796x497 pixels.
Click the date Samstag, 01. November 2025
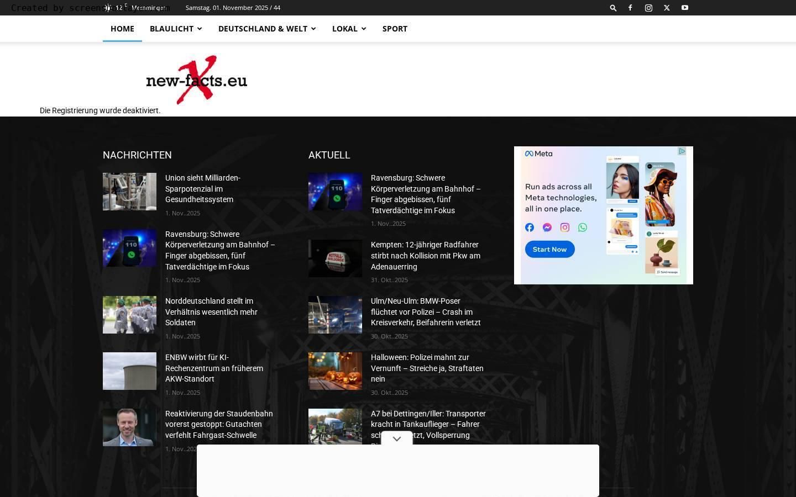click(233, 8)
